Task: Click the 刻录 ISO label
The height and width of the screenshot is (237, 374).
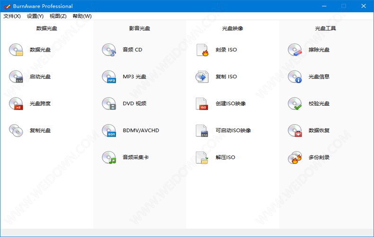Action: click(x=226, y=50)
